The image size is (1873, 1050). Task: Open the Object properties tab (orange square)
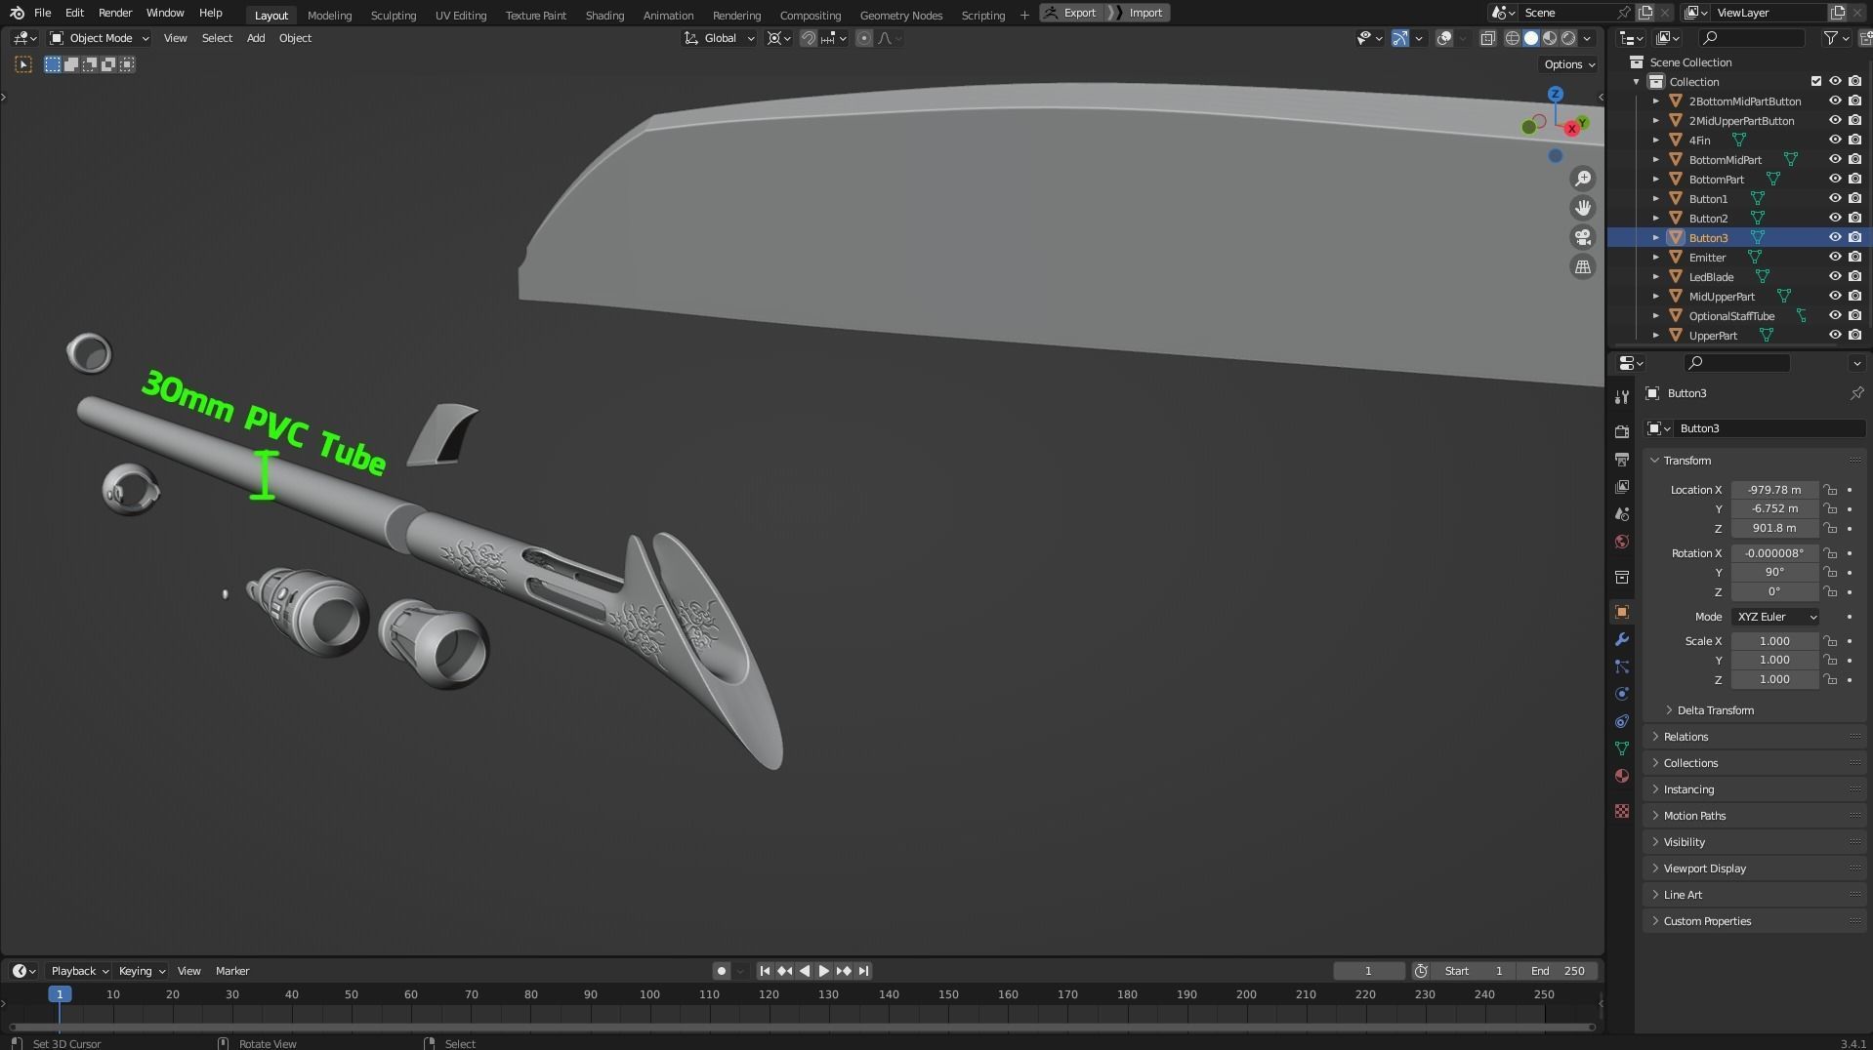[x=1622, y=612]
